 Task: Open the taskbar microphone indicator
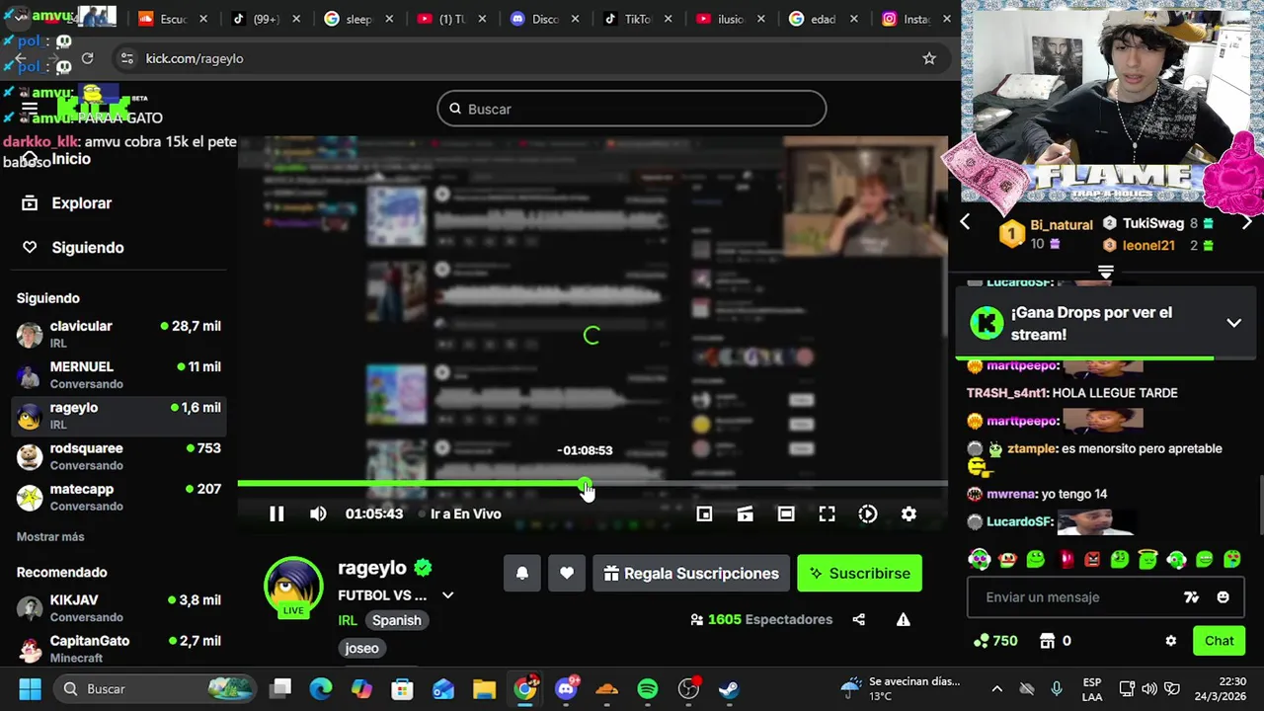click(1056, 688)
